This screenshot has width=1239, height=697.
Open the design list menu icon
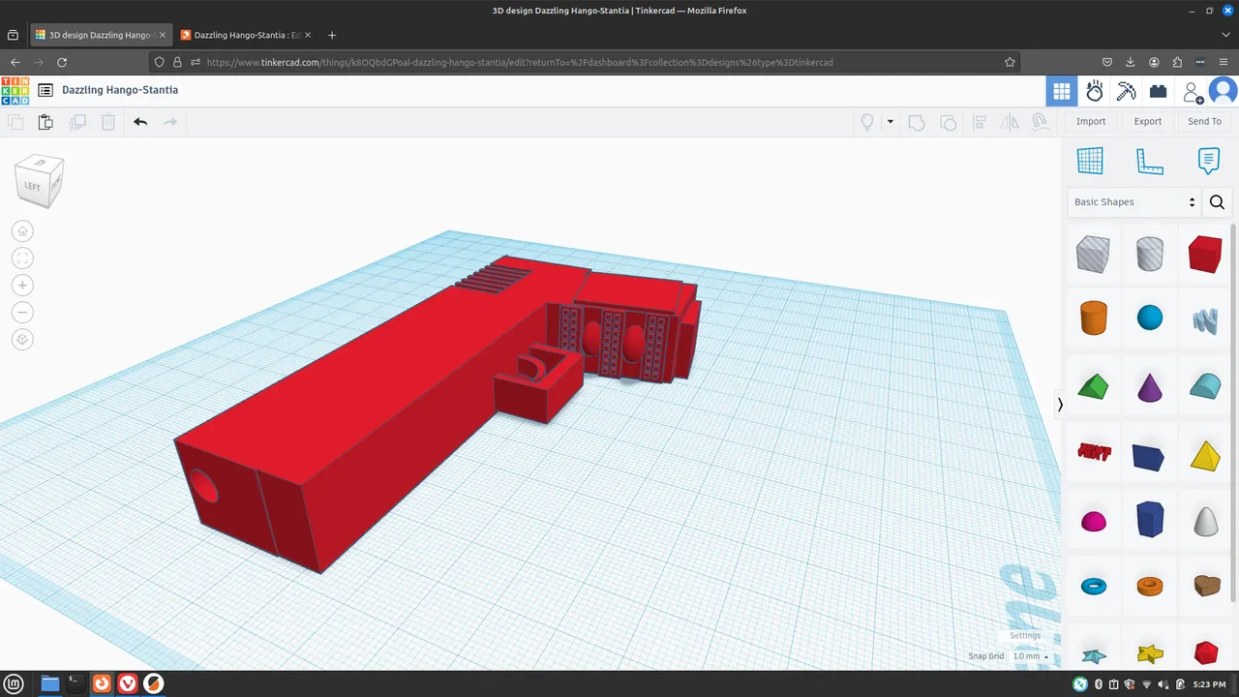[x=45, y=90]
